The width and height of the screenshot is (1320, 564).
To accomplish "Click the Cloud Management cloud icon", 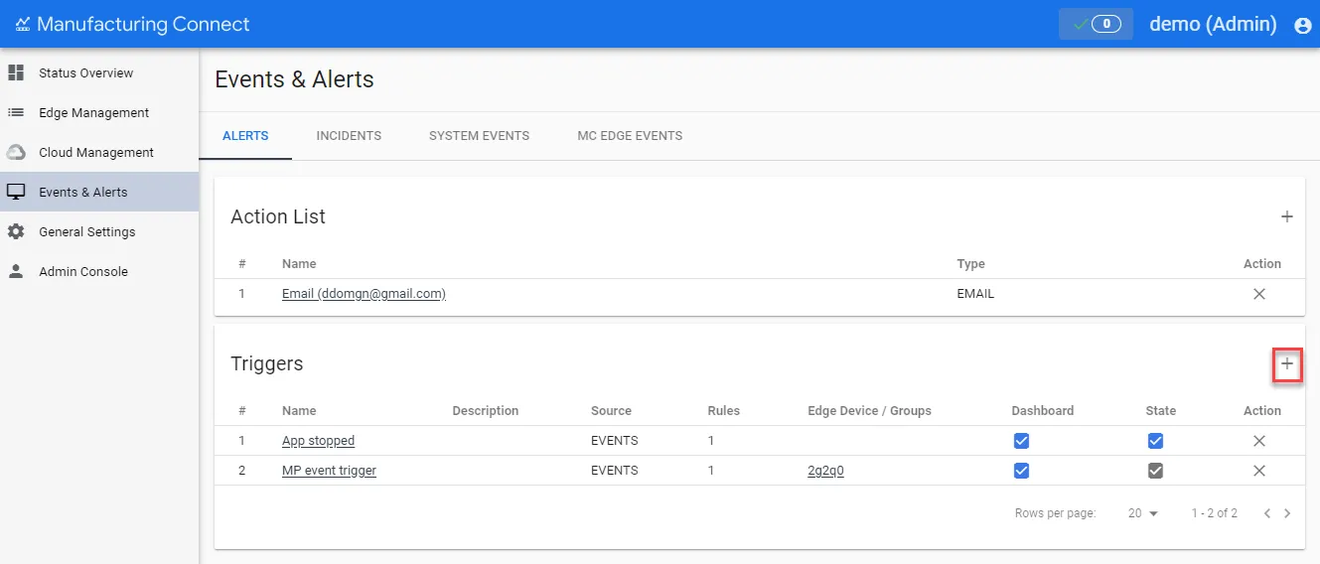I will pos(16,152).
